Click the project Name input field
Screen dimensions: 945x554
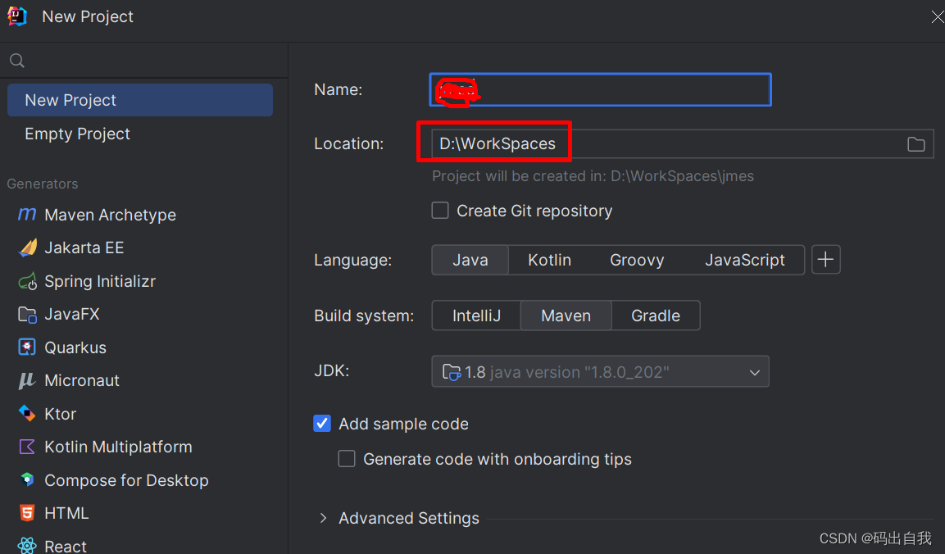600,90
